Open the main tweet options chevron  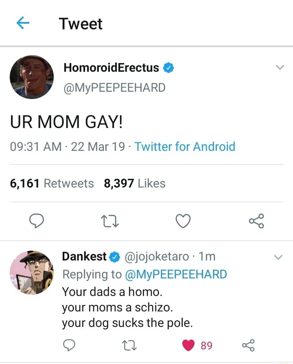coord(281,68)
